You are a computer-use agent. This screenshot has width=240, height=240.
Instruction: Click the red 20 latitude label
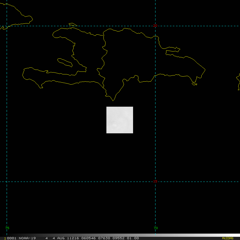click(155, 26)
